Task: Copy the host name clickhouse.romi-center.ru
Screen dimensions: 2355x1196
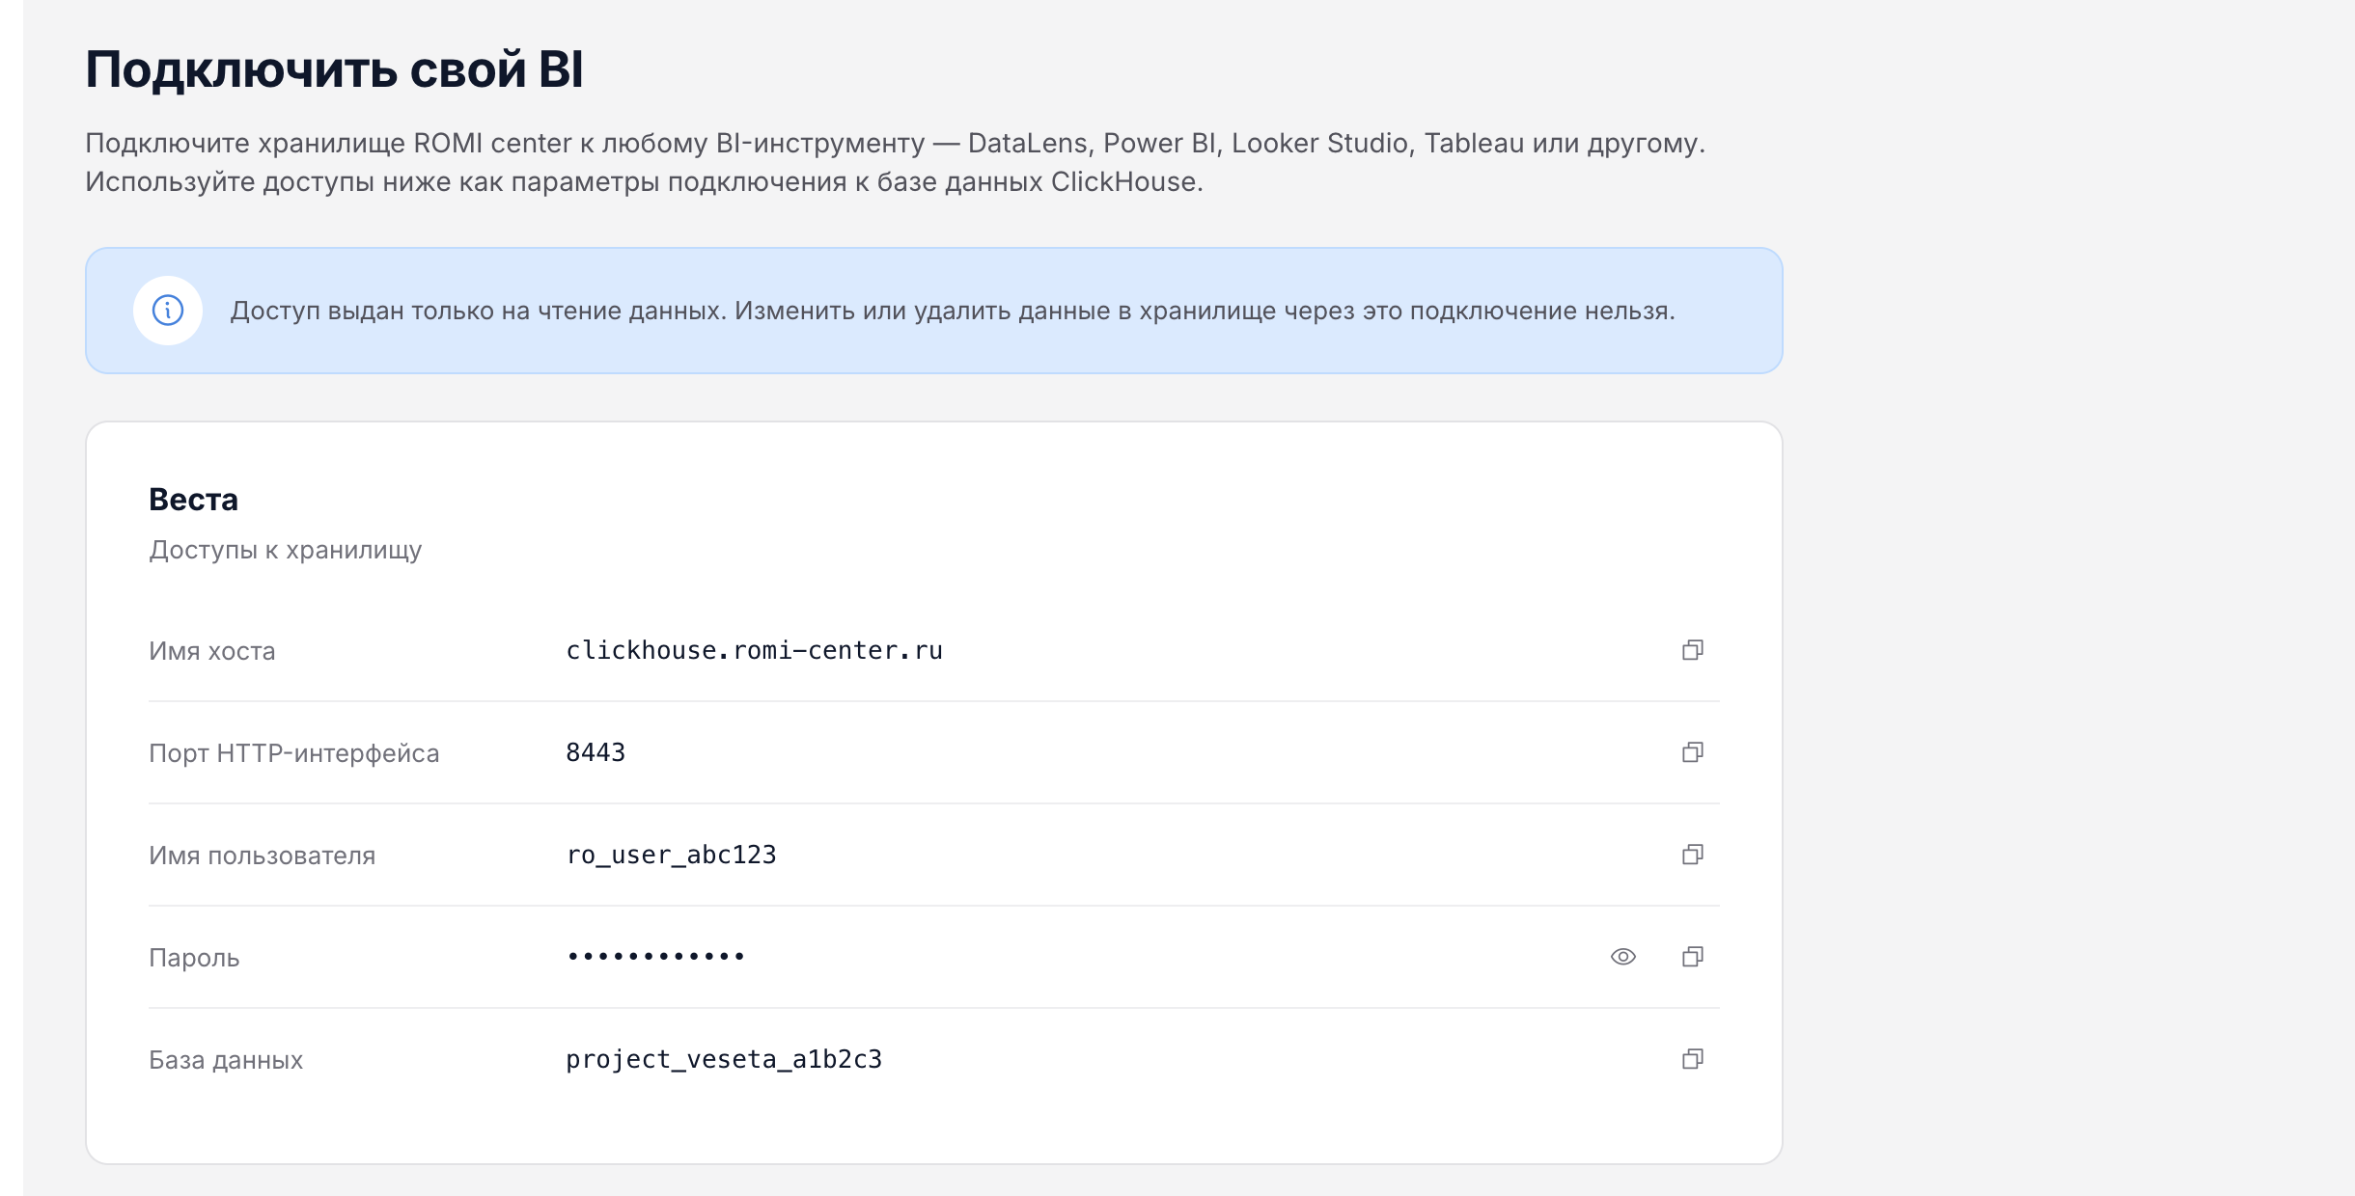Action: pyautogui.click(x=1692, y=650)
